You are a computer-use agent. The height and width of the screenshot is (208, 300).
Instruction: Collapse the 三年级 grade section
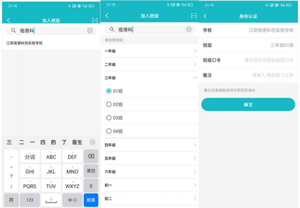[x=194, y=78]
